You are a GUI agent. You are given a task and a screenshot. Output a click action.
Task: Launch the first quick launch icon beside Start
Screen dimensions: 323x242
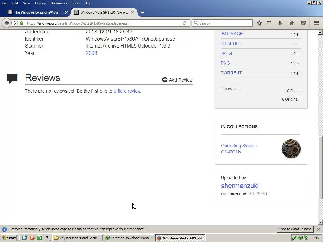point(25,238)
